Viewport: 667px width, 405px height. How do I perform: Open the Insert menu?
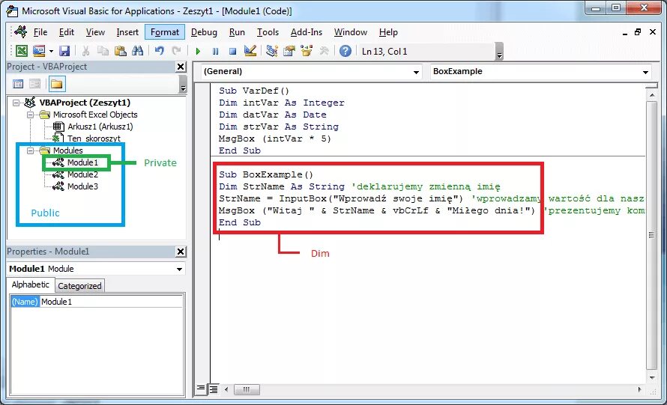pyautogui.click(x=127, y=32)
